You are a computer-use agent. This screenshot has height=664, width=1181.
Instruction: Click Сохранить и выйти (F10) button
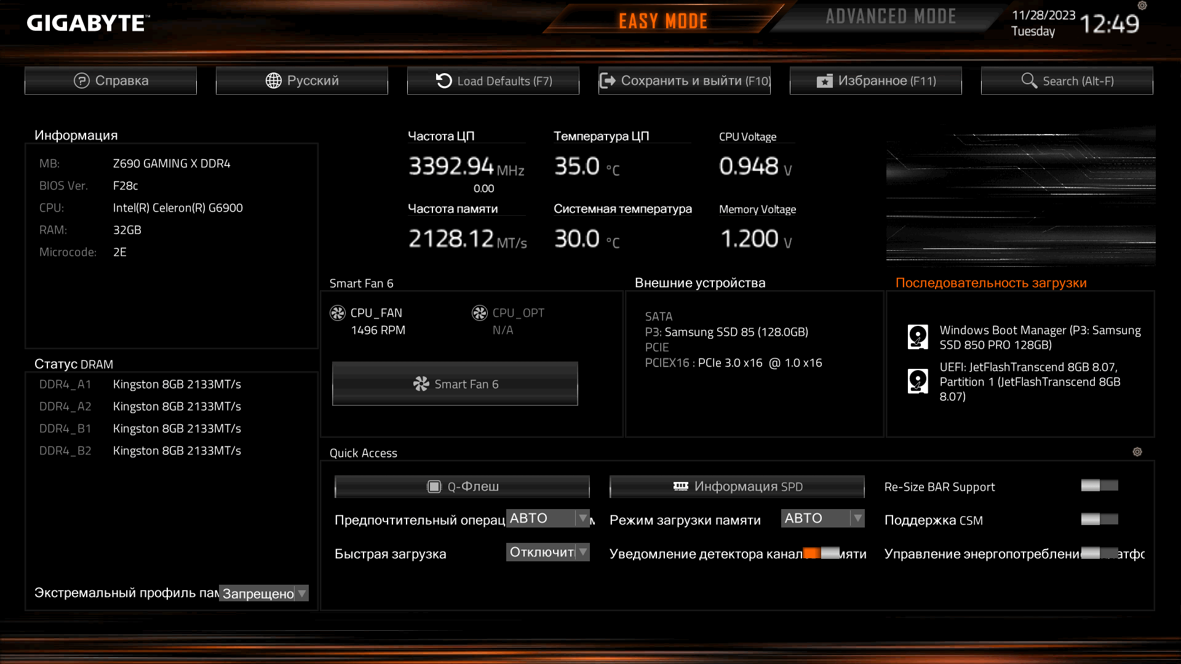coord(685,81)
